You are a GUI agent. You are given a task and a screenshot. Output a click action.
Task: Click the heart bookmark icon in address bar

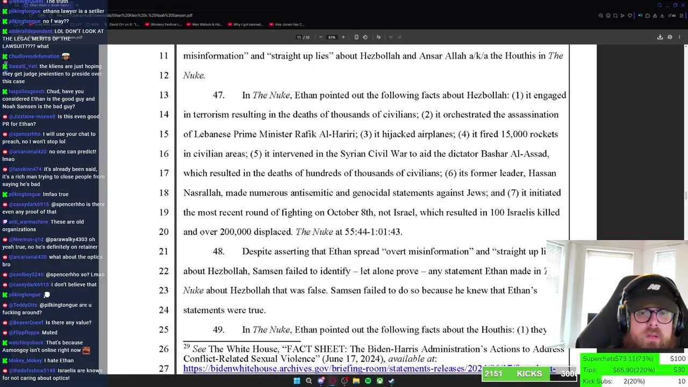click(x=630, y=16)
